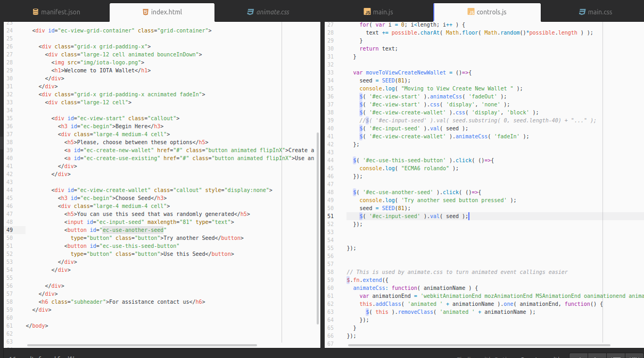Click the maxlength="81" attribute
Image resolution: width=644 pixels, height=358 pixels.
point(170,222)
